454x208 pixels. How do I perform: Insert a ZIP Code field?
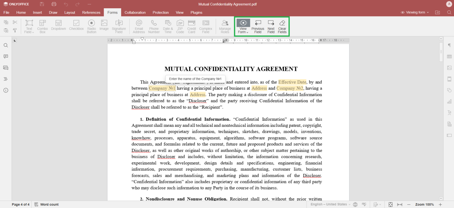pyautogui.click(x=180, y=27)
